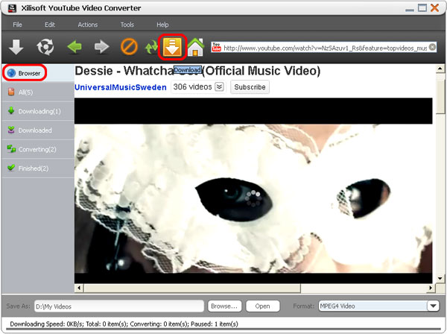Refresh the page with the green arrows icon
Viewport: 447px width, 334px height.
coord(151,47)
